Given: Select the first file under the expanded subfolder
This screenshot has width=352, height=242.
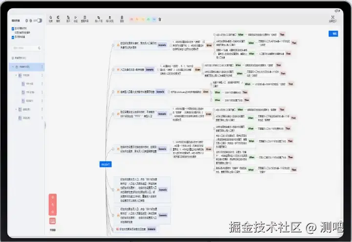Looking at the screenshot, I should tap(27, 84).
